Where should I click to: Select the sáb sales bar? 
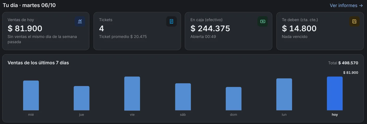click(183, 97)
